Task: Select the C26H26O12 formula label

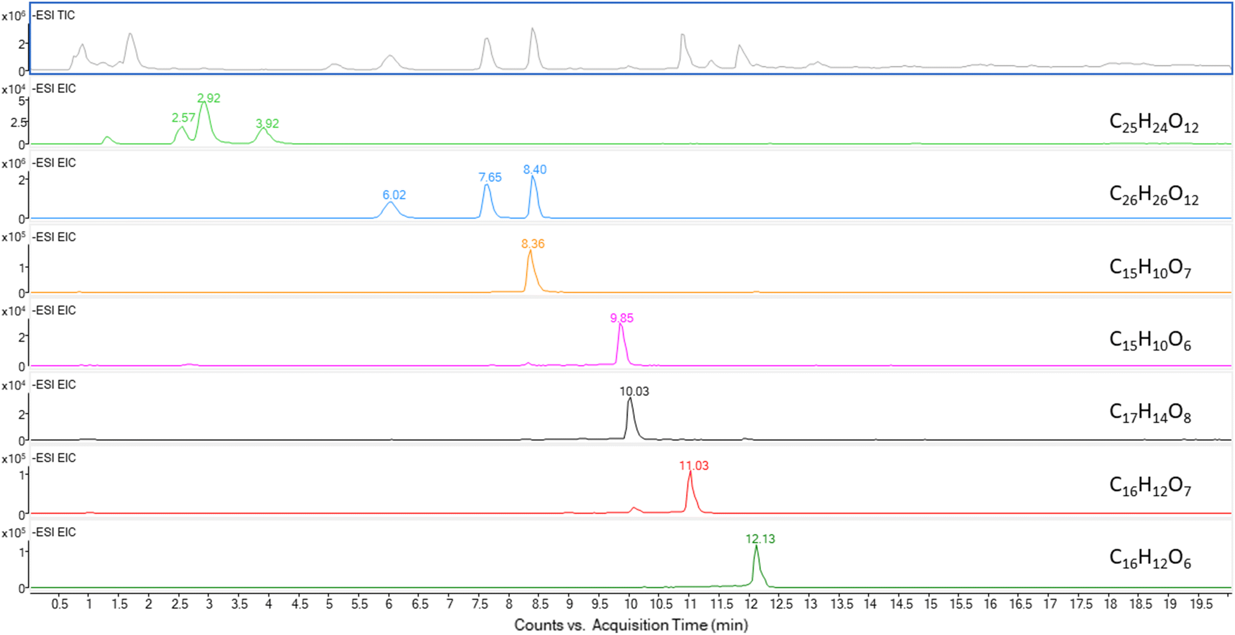Action: (1154, 196)
